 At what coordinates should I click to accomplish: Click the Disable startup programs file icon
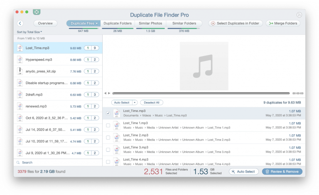20,83
